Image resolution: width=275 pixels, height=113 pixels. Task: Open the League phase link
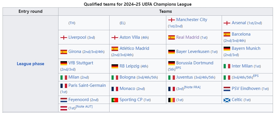31,64
